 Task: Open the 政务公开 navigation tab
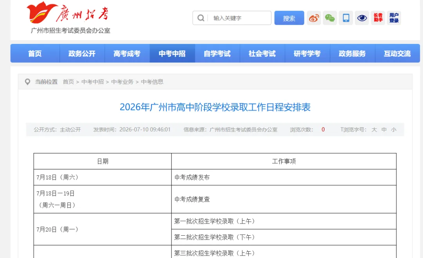pyautogui.click(x=82, y=53)
